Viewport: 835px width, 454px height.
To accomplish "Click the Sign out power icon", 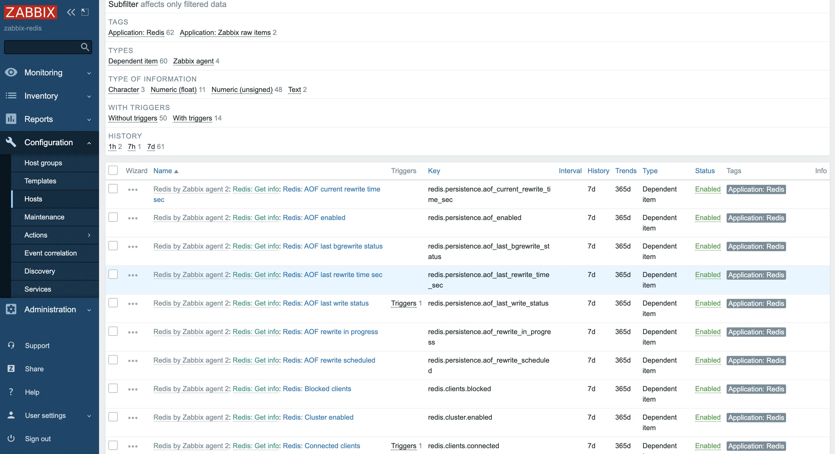I will (11, 439).
